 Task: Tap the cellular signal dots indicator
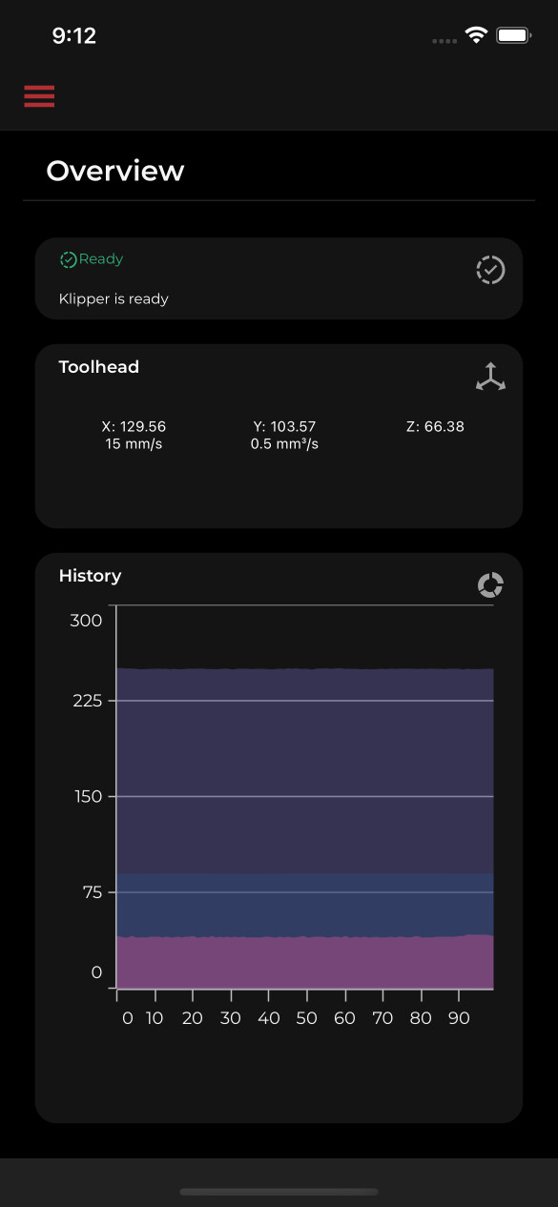444,38
